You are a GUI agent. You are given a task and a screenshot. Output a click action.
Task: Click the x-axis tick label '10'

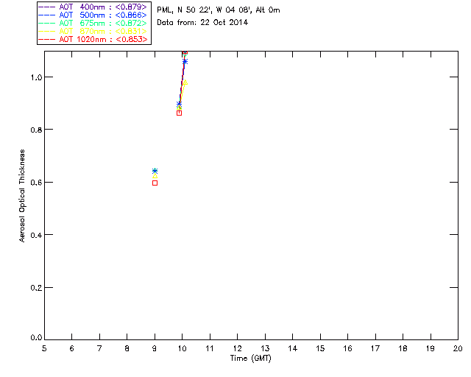(x=182, y=348)
